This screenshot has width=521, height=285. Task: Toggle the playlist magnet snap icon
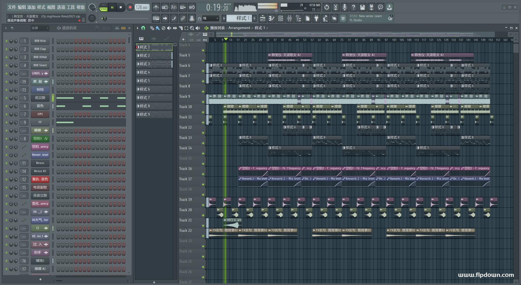(143, 28)
